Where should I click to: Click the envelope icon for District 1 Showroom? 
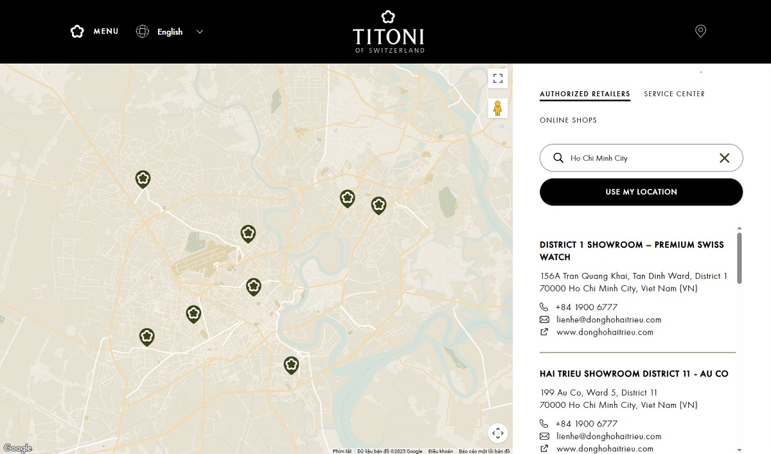pyautogui.click(x=544, y=320)
